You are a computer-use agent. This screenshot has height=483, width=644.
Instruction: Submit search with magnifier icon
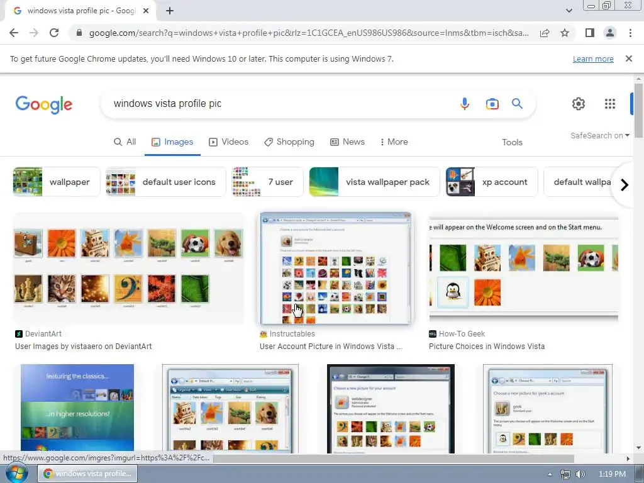[x=517, y=104]
